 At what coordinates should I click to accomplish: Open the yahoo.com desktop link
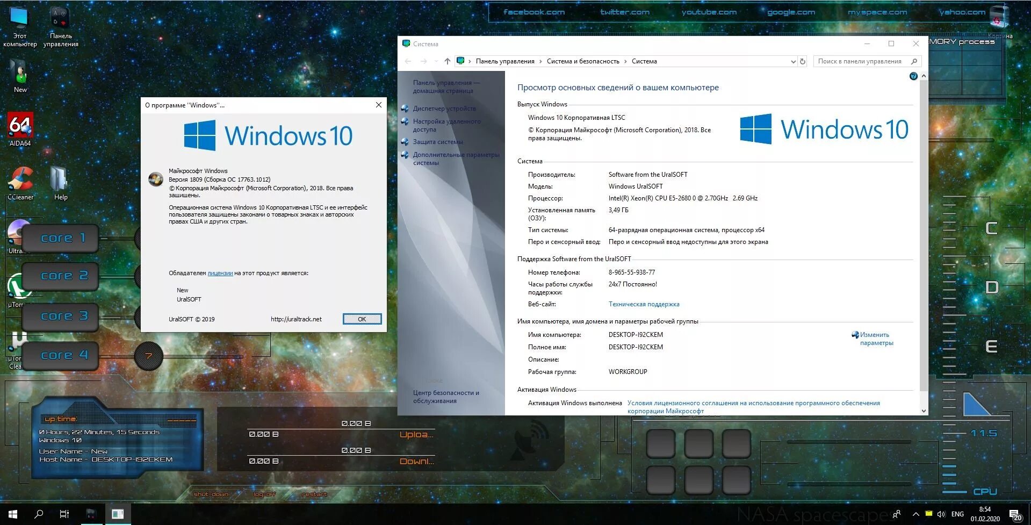tap(962, 12)
